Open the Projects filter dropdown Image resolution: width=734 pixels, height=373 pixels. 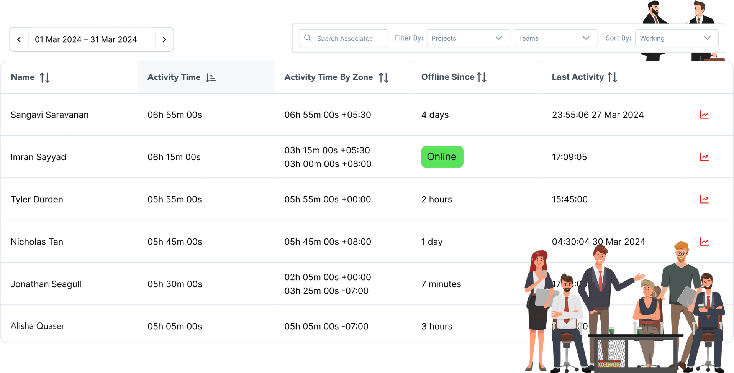[468, 38]
